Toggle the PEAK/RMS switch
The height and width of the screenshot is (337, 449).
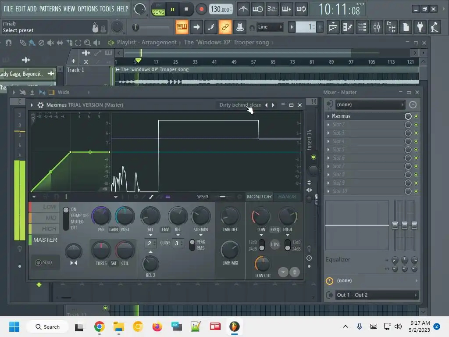point(192,245)
